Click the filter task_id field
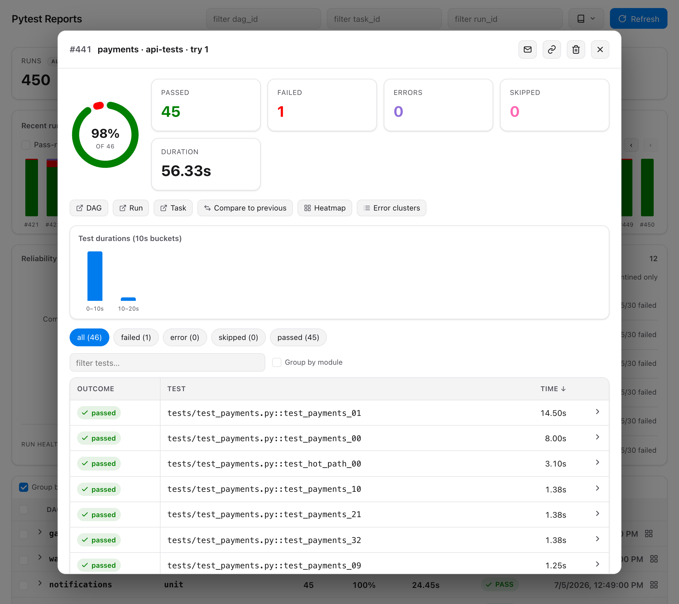The image size is (679, 604). point(384,19)
